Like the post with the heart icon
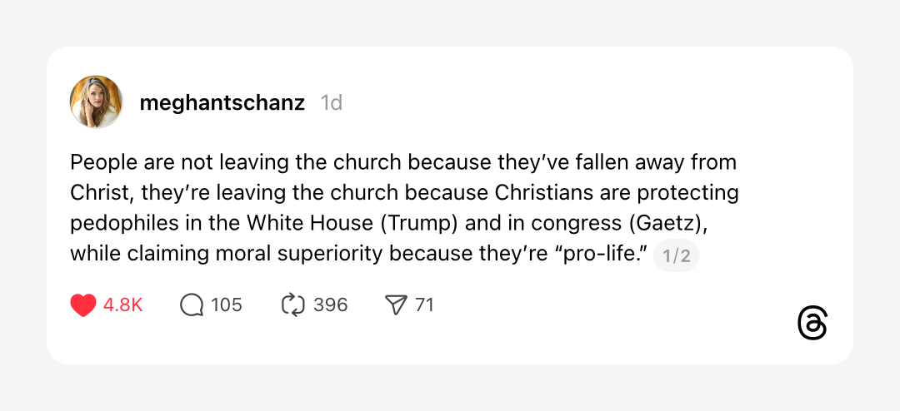Screen dimensions: 900x411 (x=83, y=305)
